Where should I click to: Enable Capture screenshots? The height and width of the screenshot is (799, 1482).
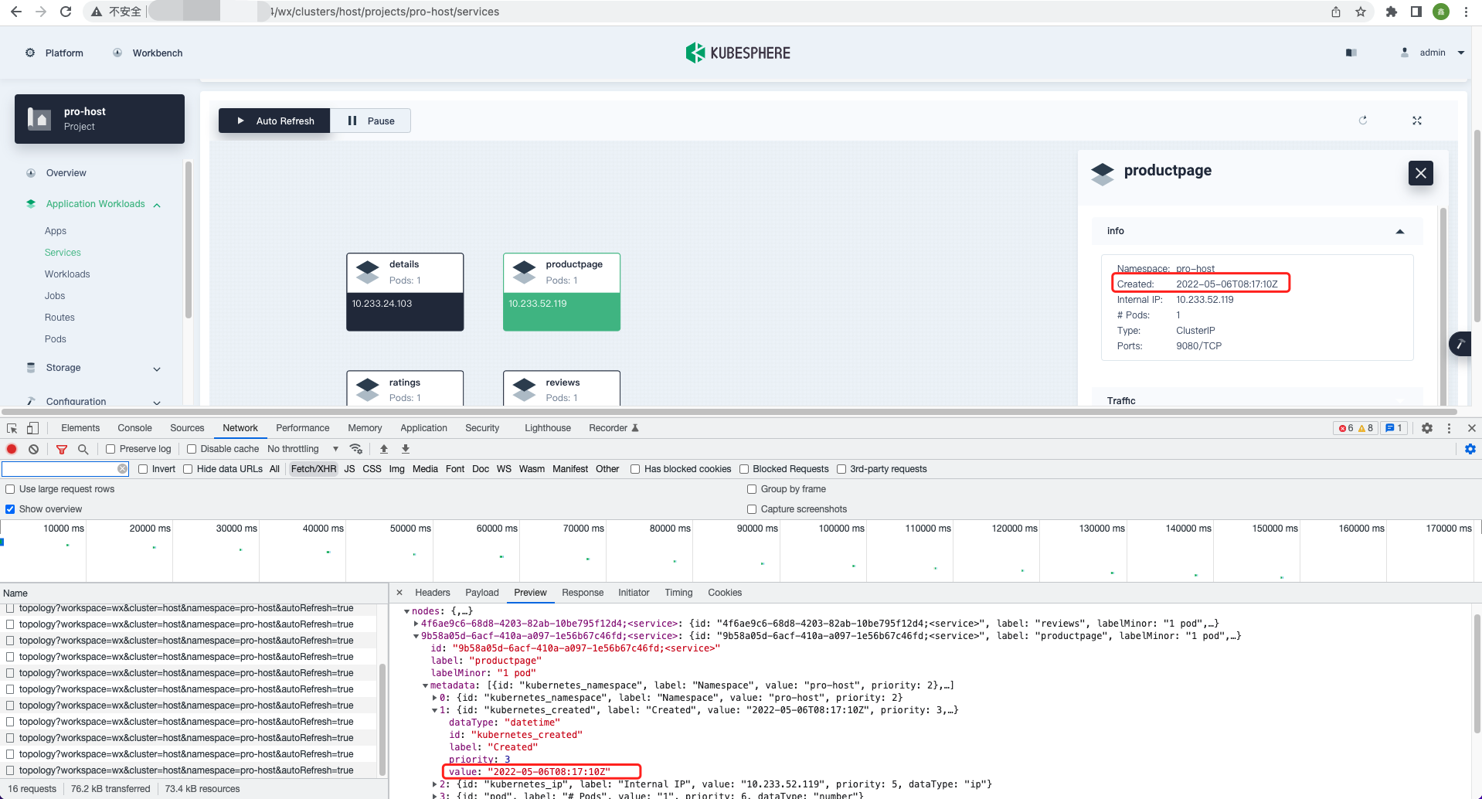[752, 509]
